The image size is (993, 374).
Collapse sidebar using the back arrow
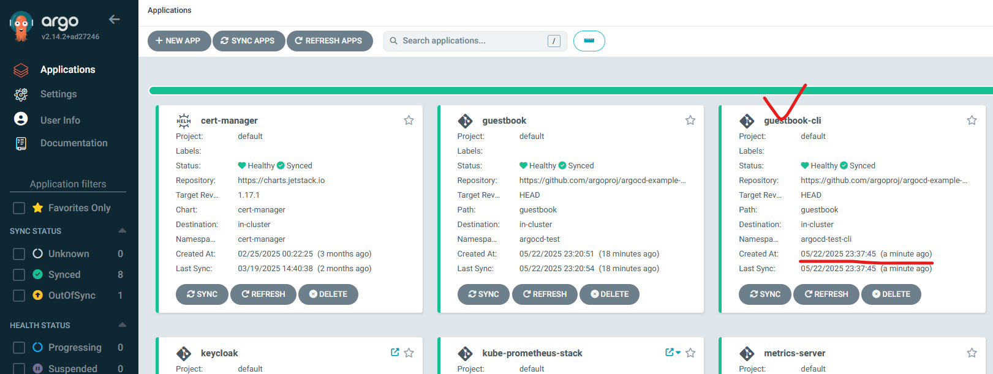(115, 20)
